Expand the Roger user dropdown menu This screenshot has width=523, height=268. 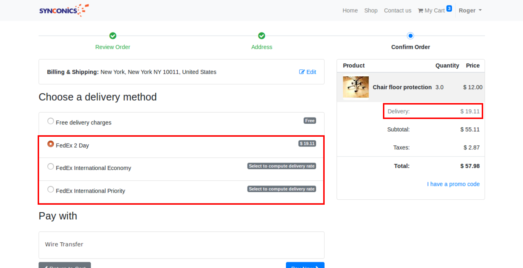470,10
